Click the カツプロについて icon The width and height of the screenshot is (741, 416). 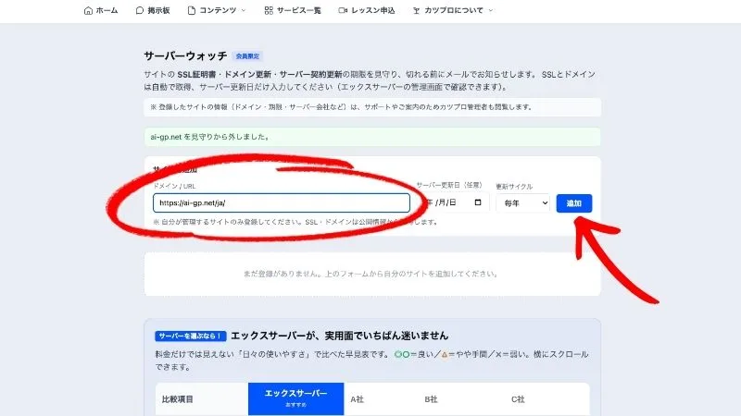(416, 10)
